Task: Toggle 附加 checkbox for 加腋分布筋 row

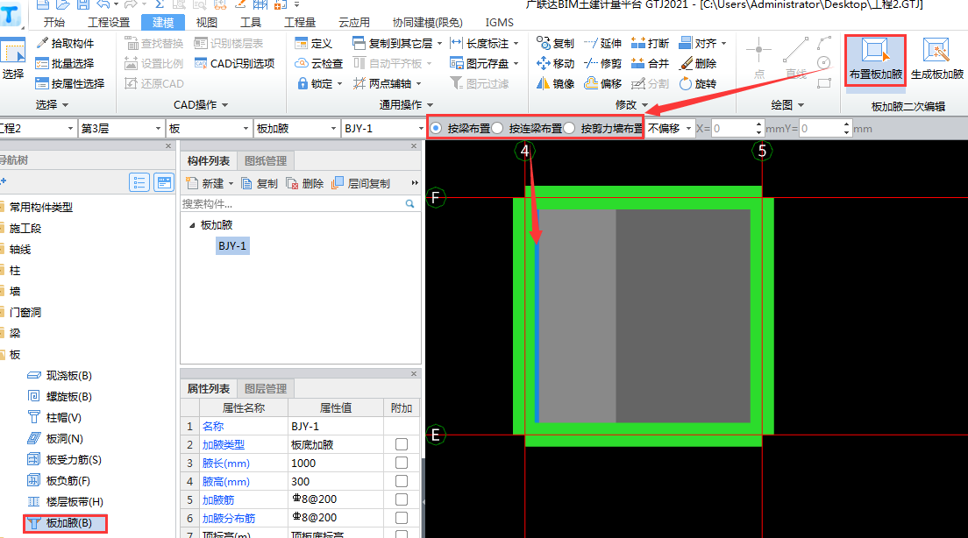Action: [x=402, y=518]
